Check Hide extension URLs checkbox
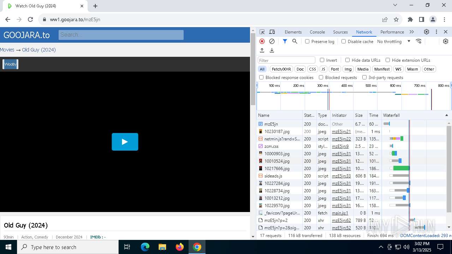Image resolution: width=452 pixels, height=254 pixels. (388, 60)
